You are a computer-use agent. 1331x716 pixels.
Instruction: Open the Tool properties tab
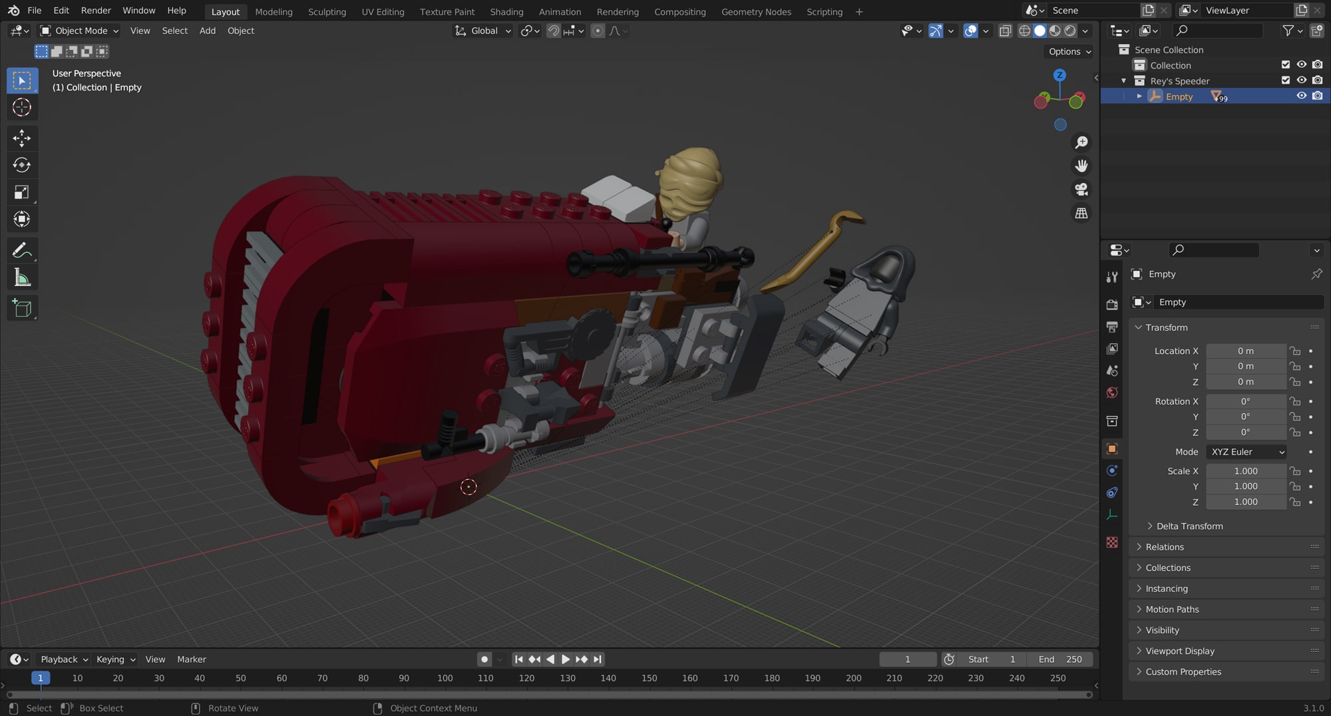pyautogui.click(x=1112, y=277)
